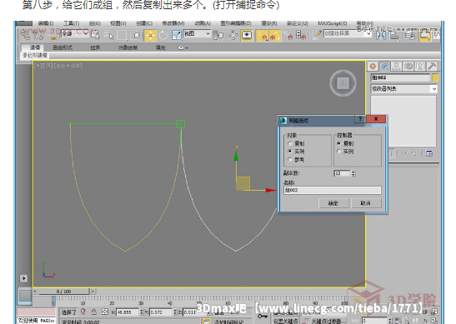Click the number of copies input field
This screenshot has height=324, width=456.
342,173
